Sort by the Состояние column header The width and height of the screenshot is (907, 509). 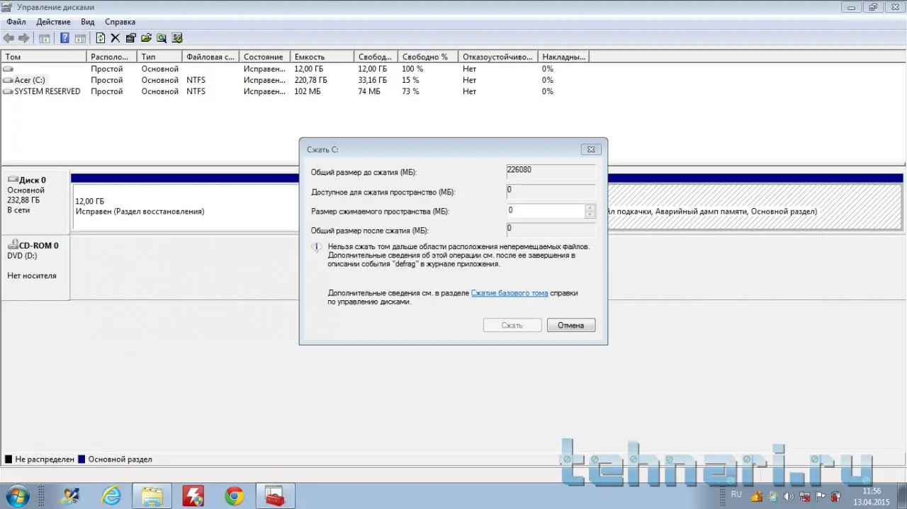[x=265, y=57]
